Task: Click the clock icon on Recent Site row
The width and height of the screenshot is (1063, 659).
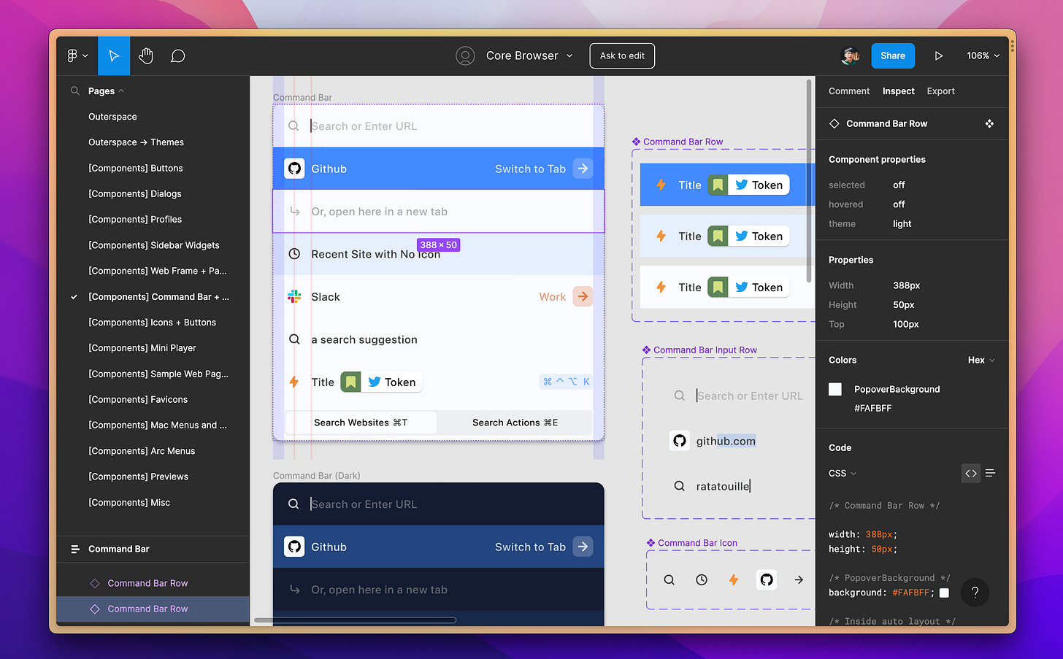Action: point(294,254)
